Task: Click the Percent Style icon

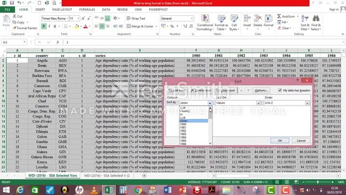Action: point(172,27)
